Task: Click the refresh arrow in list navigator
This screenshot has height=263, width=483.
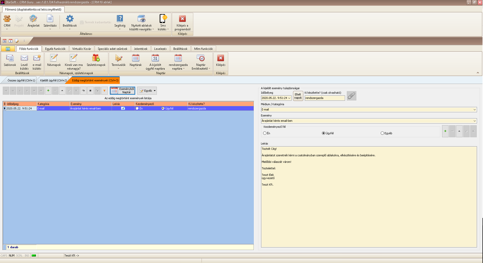Action: (83, 91)
